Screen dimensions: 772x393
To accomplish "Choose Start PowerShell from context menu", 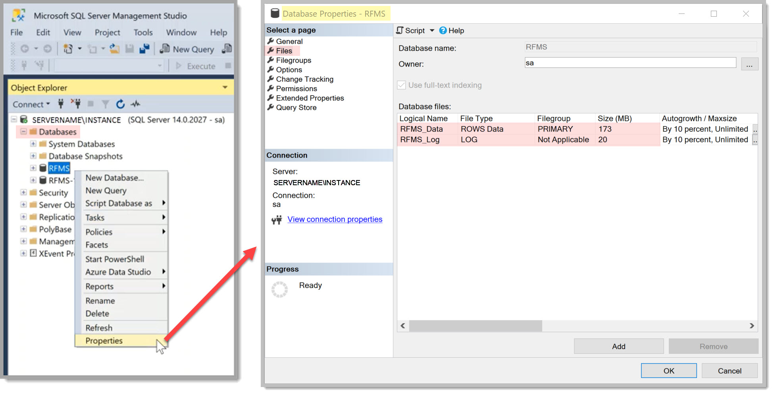I will (121, 259).
